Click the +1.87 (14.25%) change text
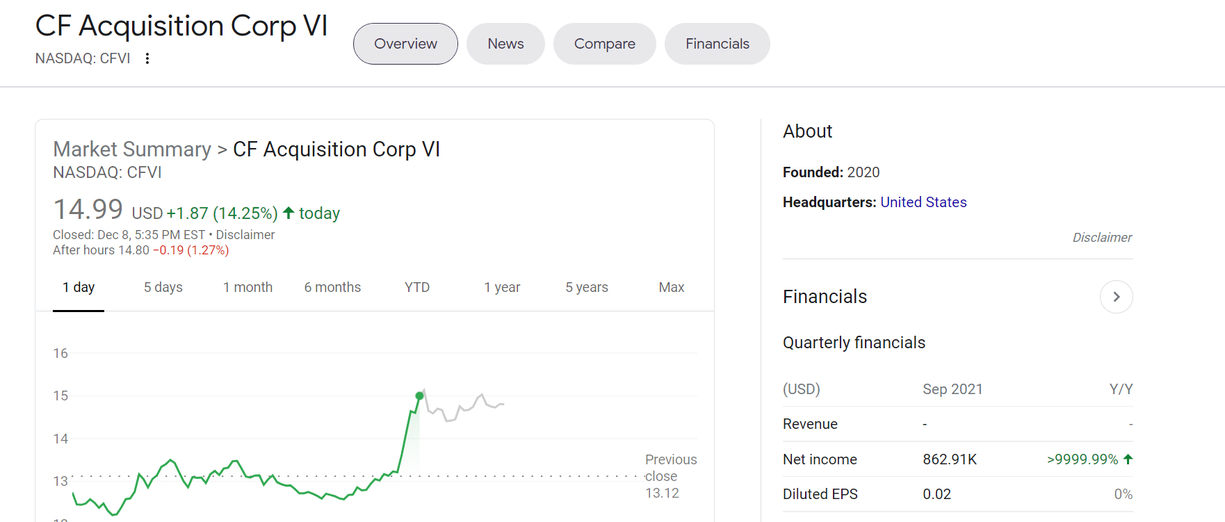The image size is (1225, 522). 222,213
